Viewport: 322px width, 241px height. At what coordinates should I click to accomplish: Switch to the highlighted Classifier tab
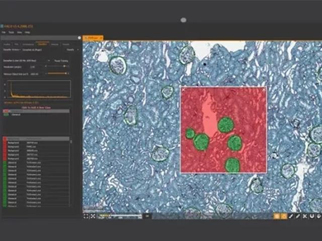pyautogui.click(x=42, y=44)
